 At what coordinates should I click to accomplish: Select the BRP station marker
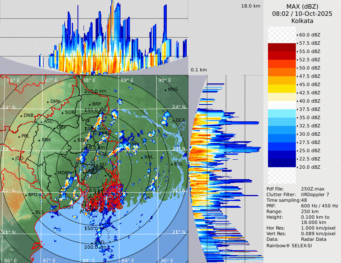point(90,104)
